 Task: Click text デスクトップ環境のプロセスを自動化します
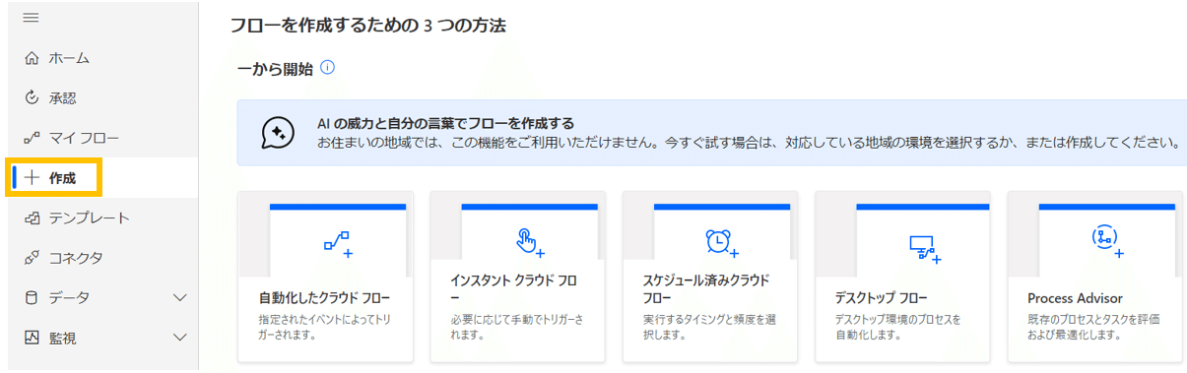tap(897, 327)
